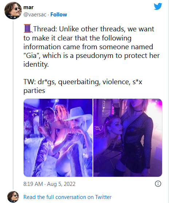Open the left attached party photo
This screenshot has height=203, width=169.
[x=58, y=138]
